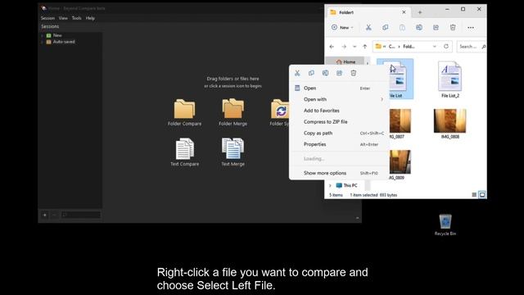Go back with the Explorer back arrow
This screenshot has width=524, height=295.
click(x=332, y=47)
